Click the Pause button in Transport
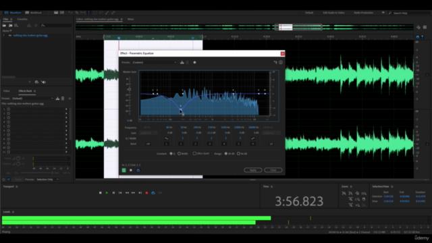The height and width of the screenshot is (243, 432). 113,193
